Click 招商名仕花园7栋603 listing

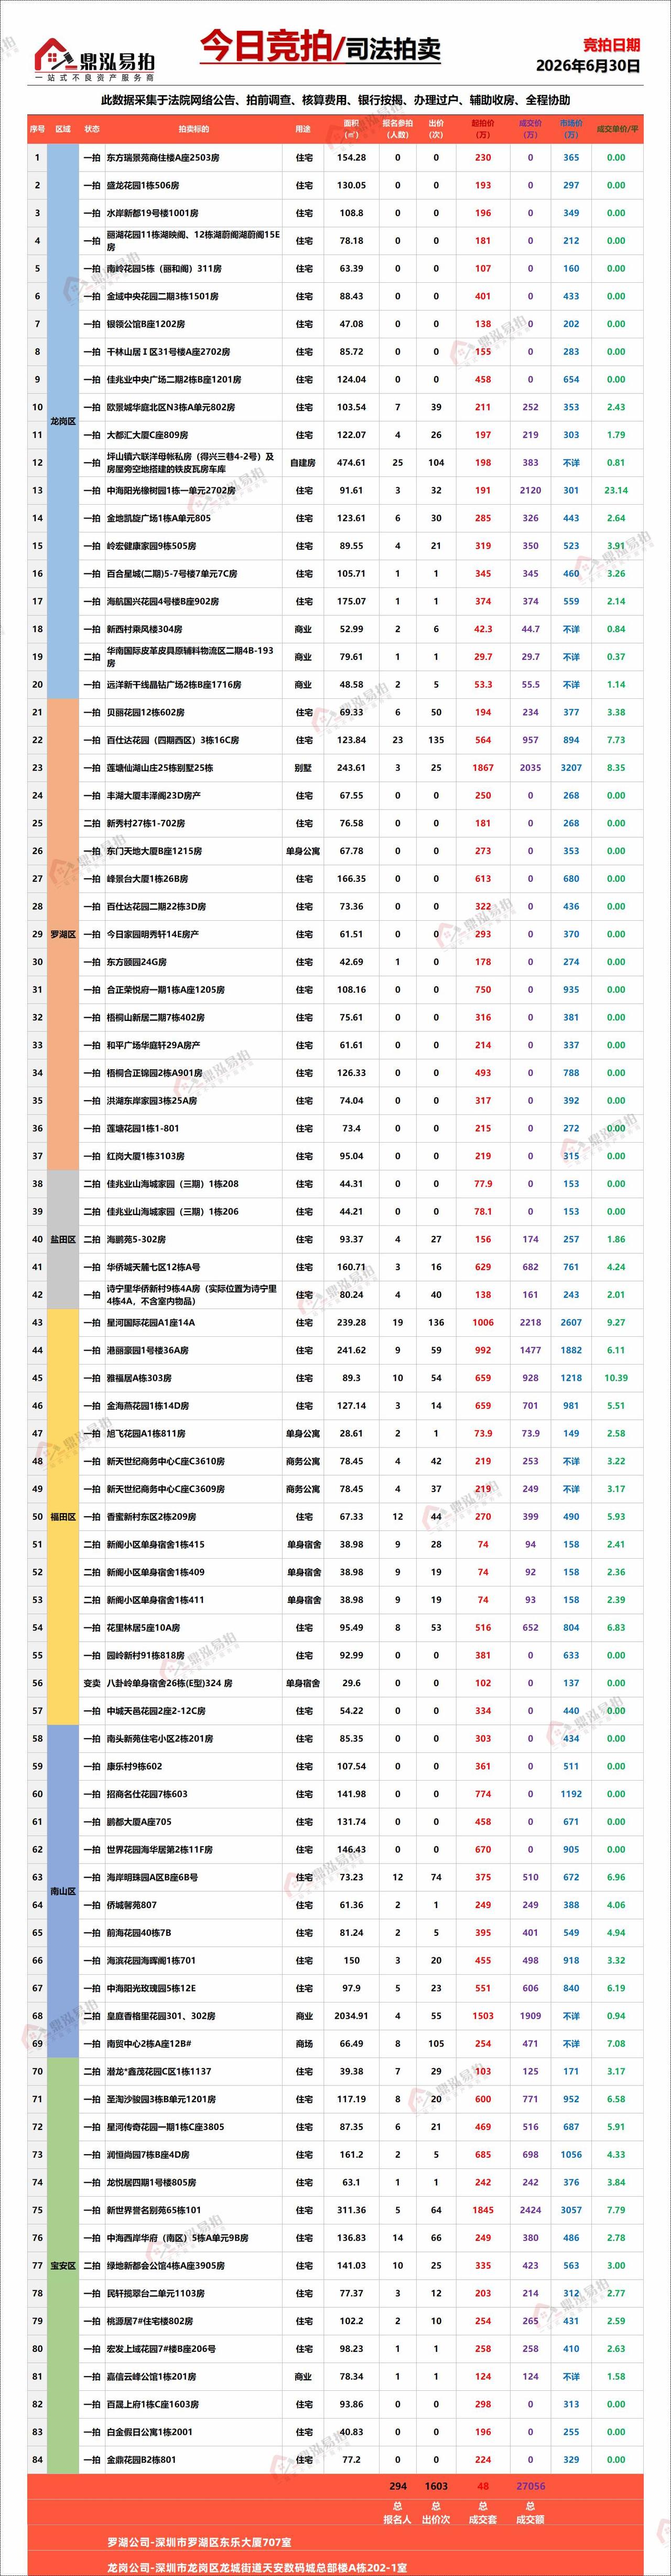147,1794
